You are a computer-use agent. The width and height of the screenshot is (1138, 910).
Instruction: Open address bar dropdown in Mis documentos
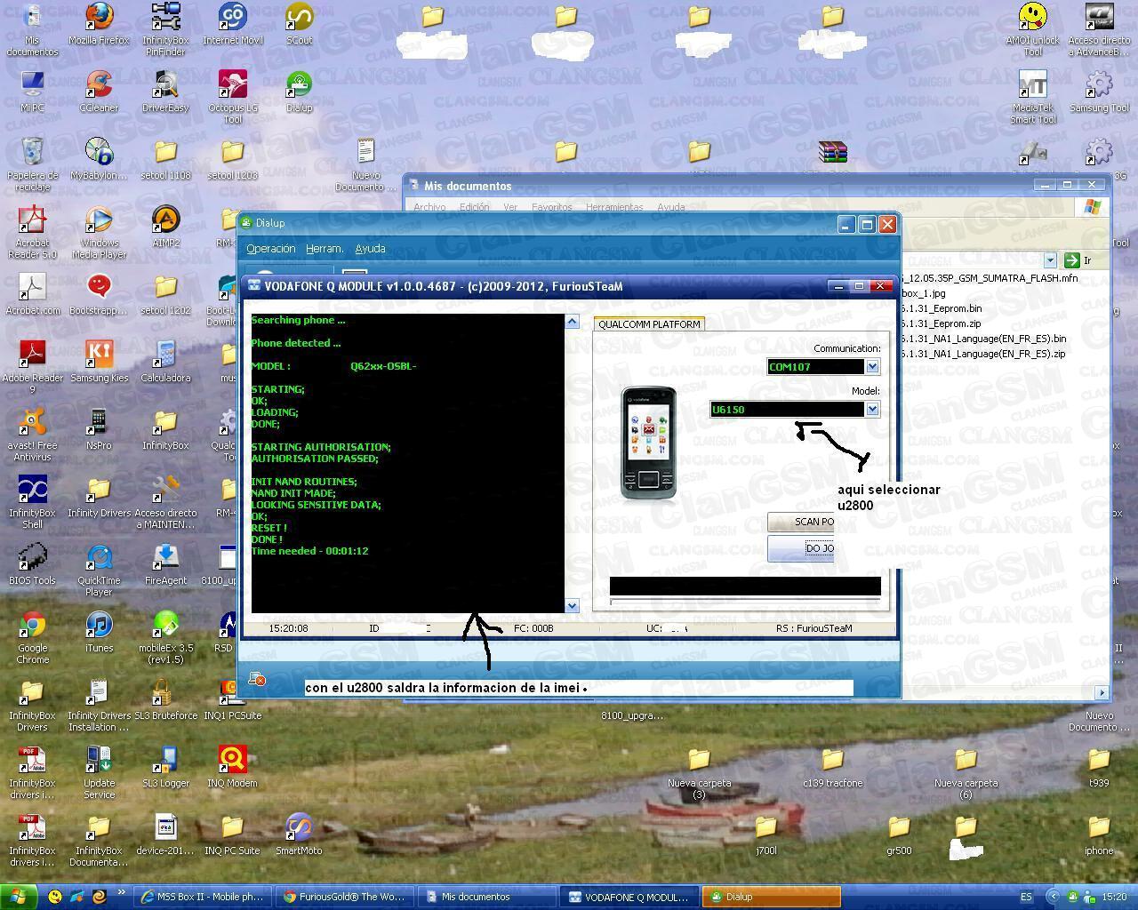point(1050,260)
